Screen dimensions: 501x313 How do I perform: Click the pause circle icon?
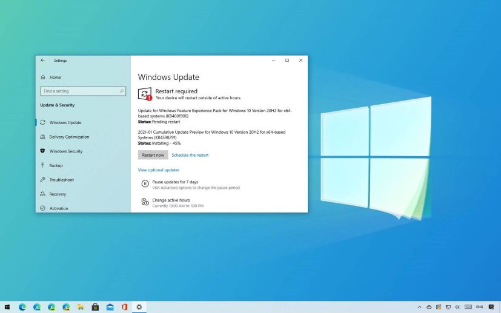[x=145, y=183]
